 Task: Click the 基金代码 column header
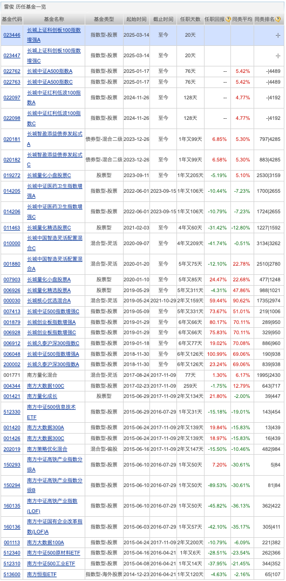(12, 19)
